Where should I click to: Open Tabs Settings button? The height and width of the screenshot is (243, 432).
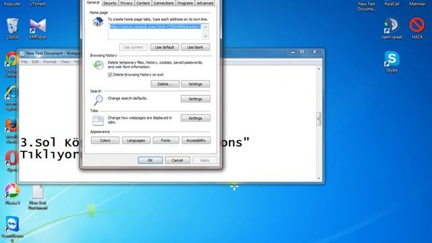(x=195, y=118)
